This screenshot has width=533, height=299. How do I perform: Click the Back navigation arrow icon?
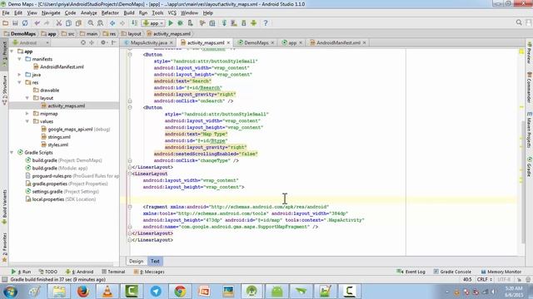(x=112, y=23)
